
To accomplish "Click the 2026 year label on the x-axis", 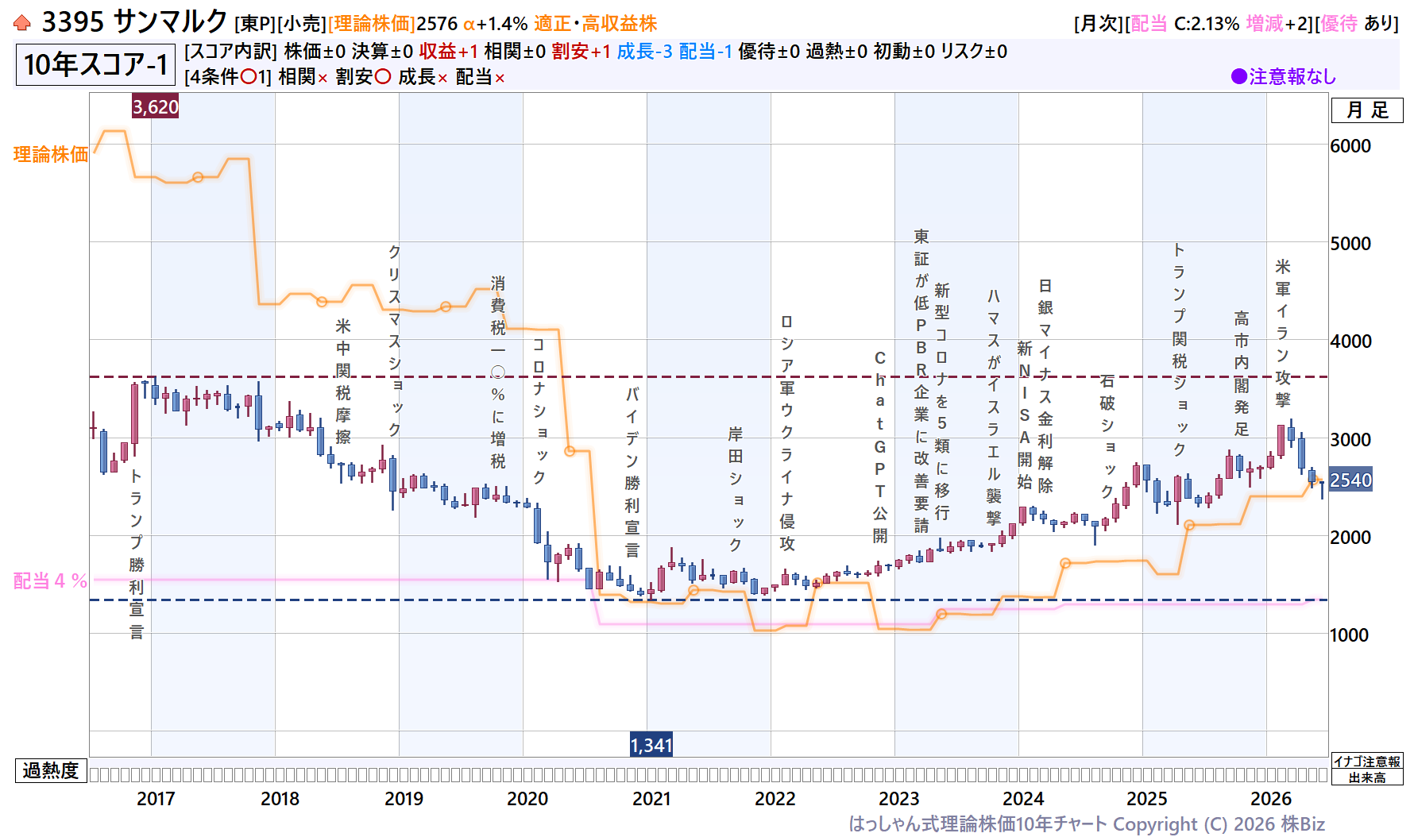I will click(x=1271, y=799).
